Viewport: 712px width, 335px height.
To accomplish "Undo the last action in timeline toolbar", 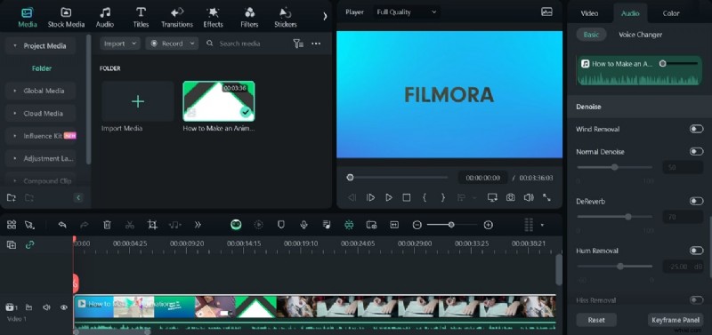I will [62, 225].
